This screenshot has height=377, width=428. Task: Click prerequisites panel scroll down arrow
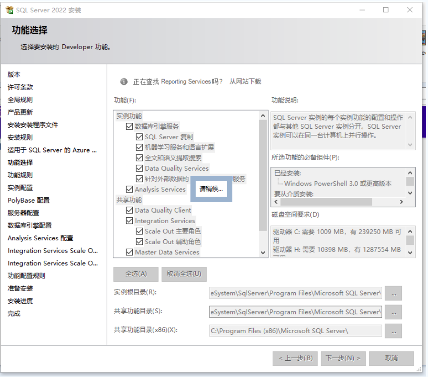pos(410,193)
